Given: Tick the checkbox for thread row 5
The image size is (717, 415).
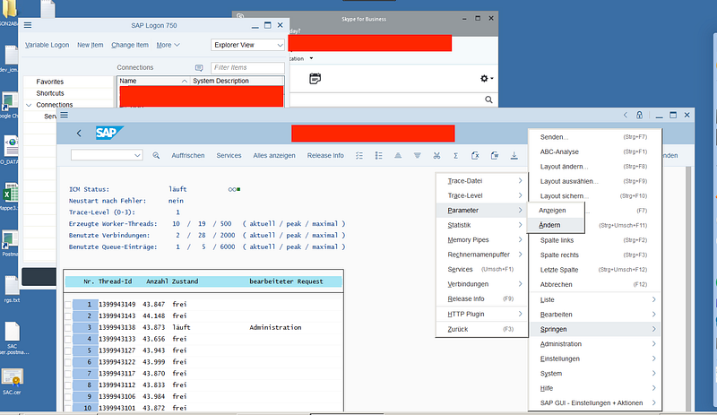Looking at the screenshot, I should 68,350.
